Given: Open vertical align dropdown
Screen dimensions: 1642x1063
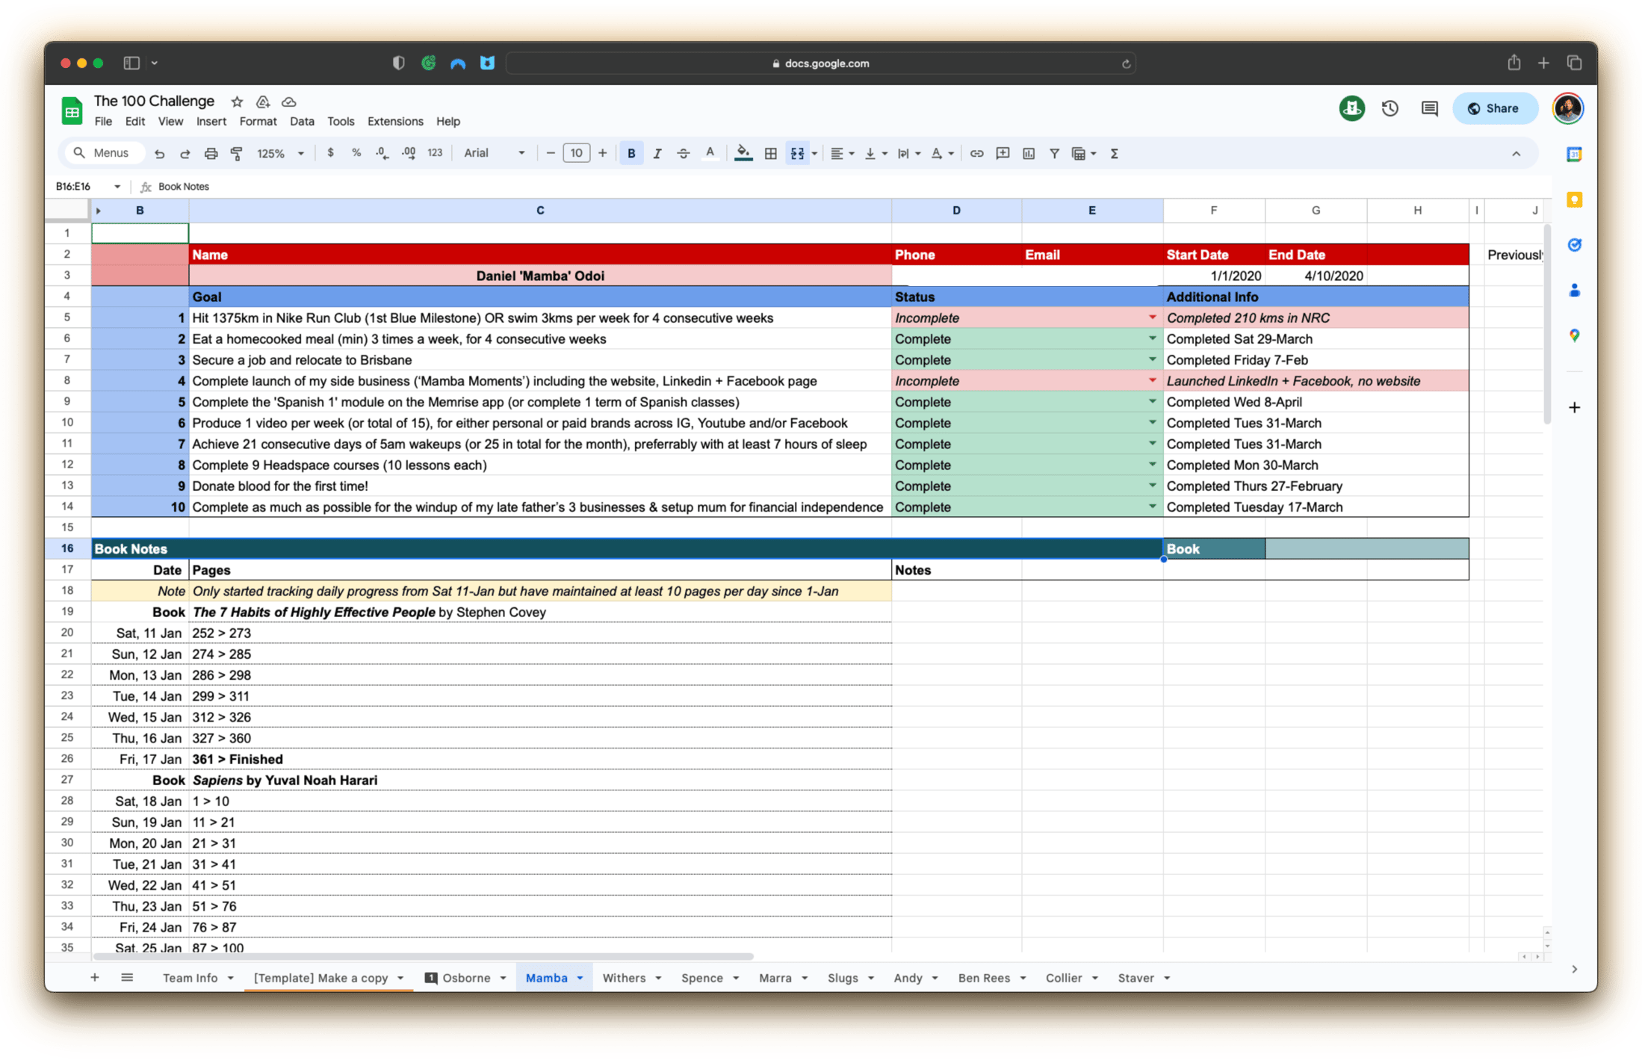Looking at the screenshot, I should 875,153.
